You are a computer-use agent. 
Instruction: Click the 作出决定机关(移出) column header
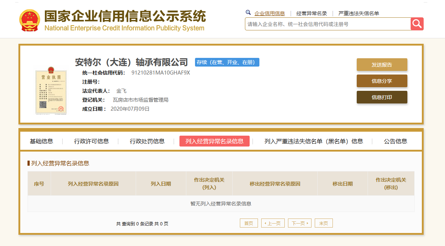(x=391, y=184)
